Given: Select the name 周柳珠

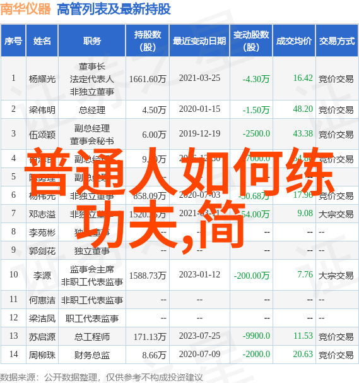Looking at the screenshot, I should (x=42, y=355).
